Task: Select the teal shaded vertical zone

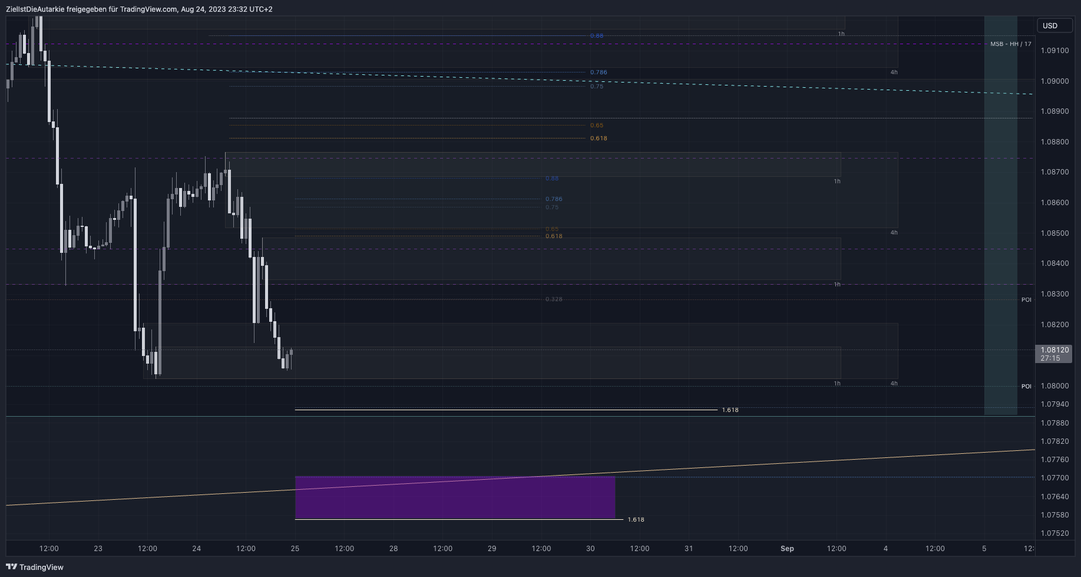Action: click(1000, 215)
